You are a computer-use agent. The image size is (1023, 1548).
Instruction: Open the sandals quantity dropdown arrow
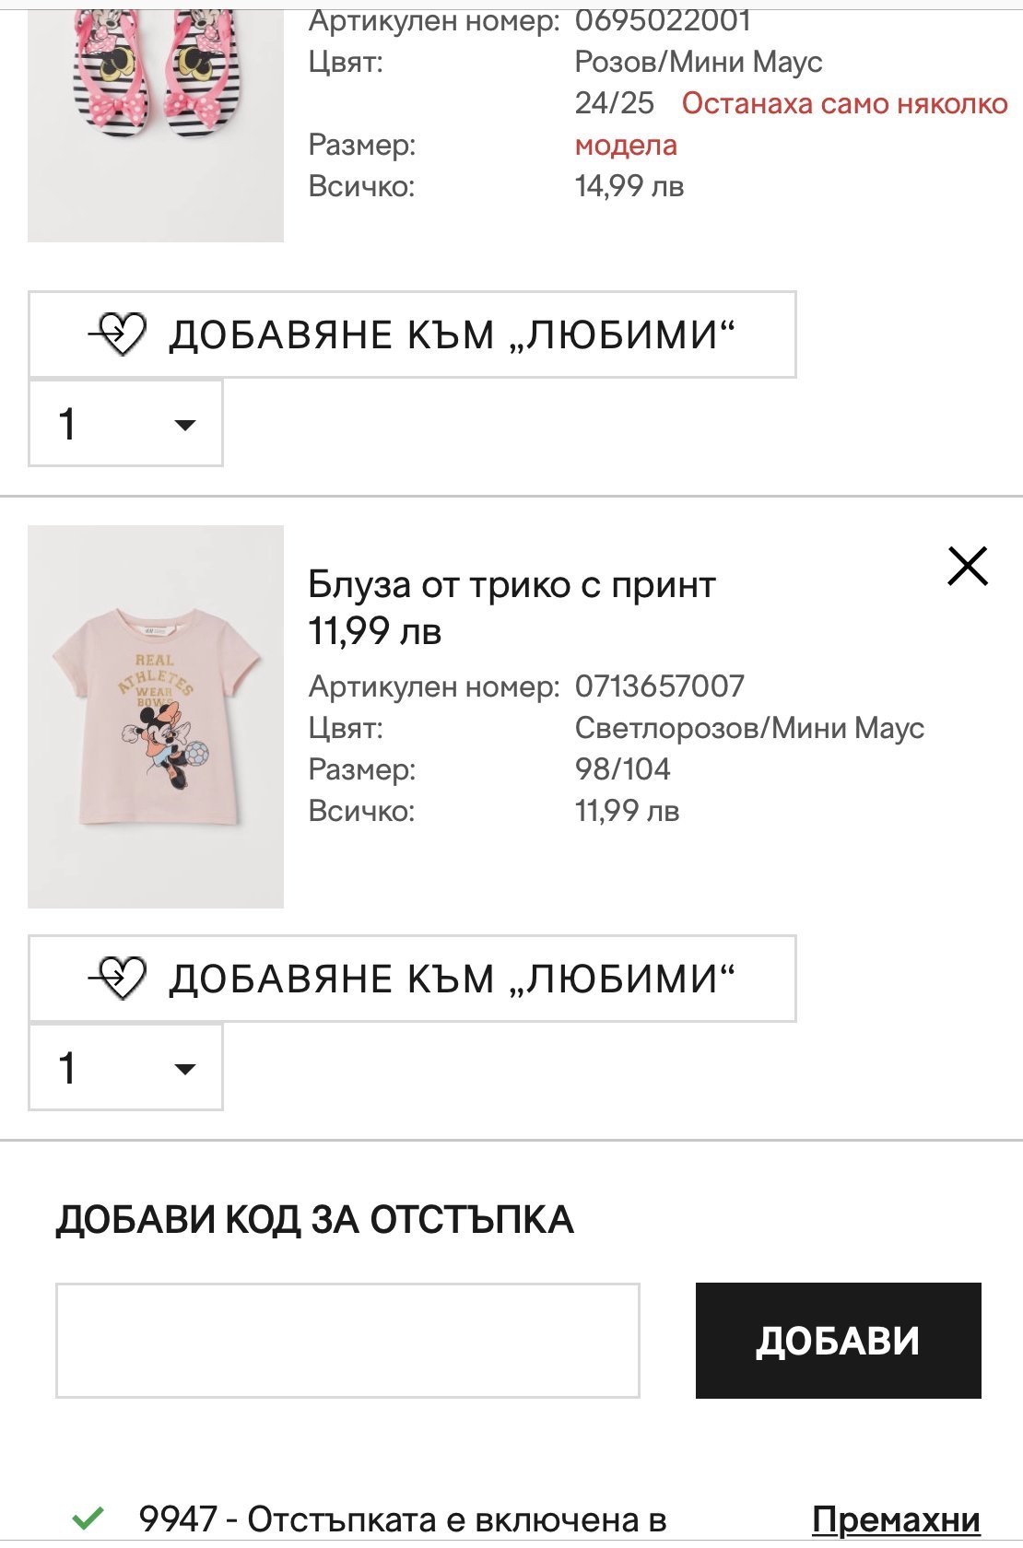click(185, 425)
